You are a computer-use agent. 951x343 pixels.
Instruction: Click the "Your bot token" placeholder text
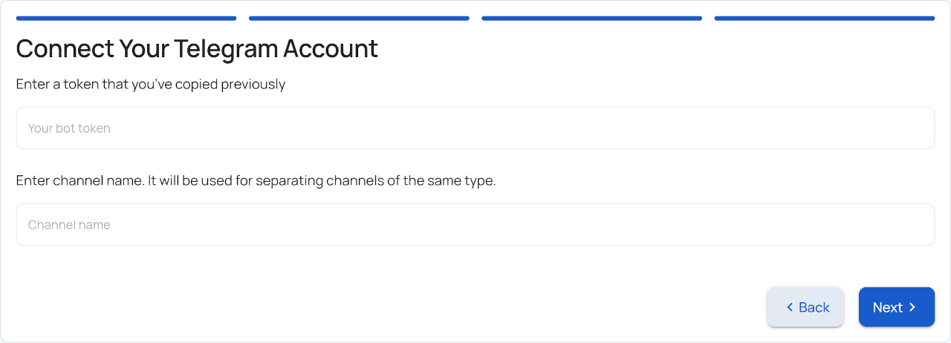click(69, 128)
